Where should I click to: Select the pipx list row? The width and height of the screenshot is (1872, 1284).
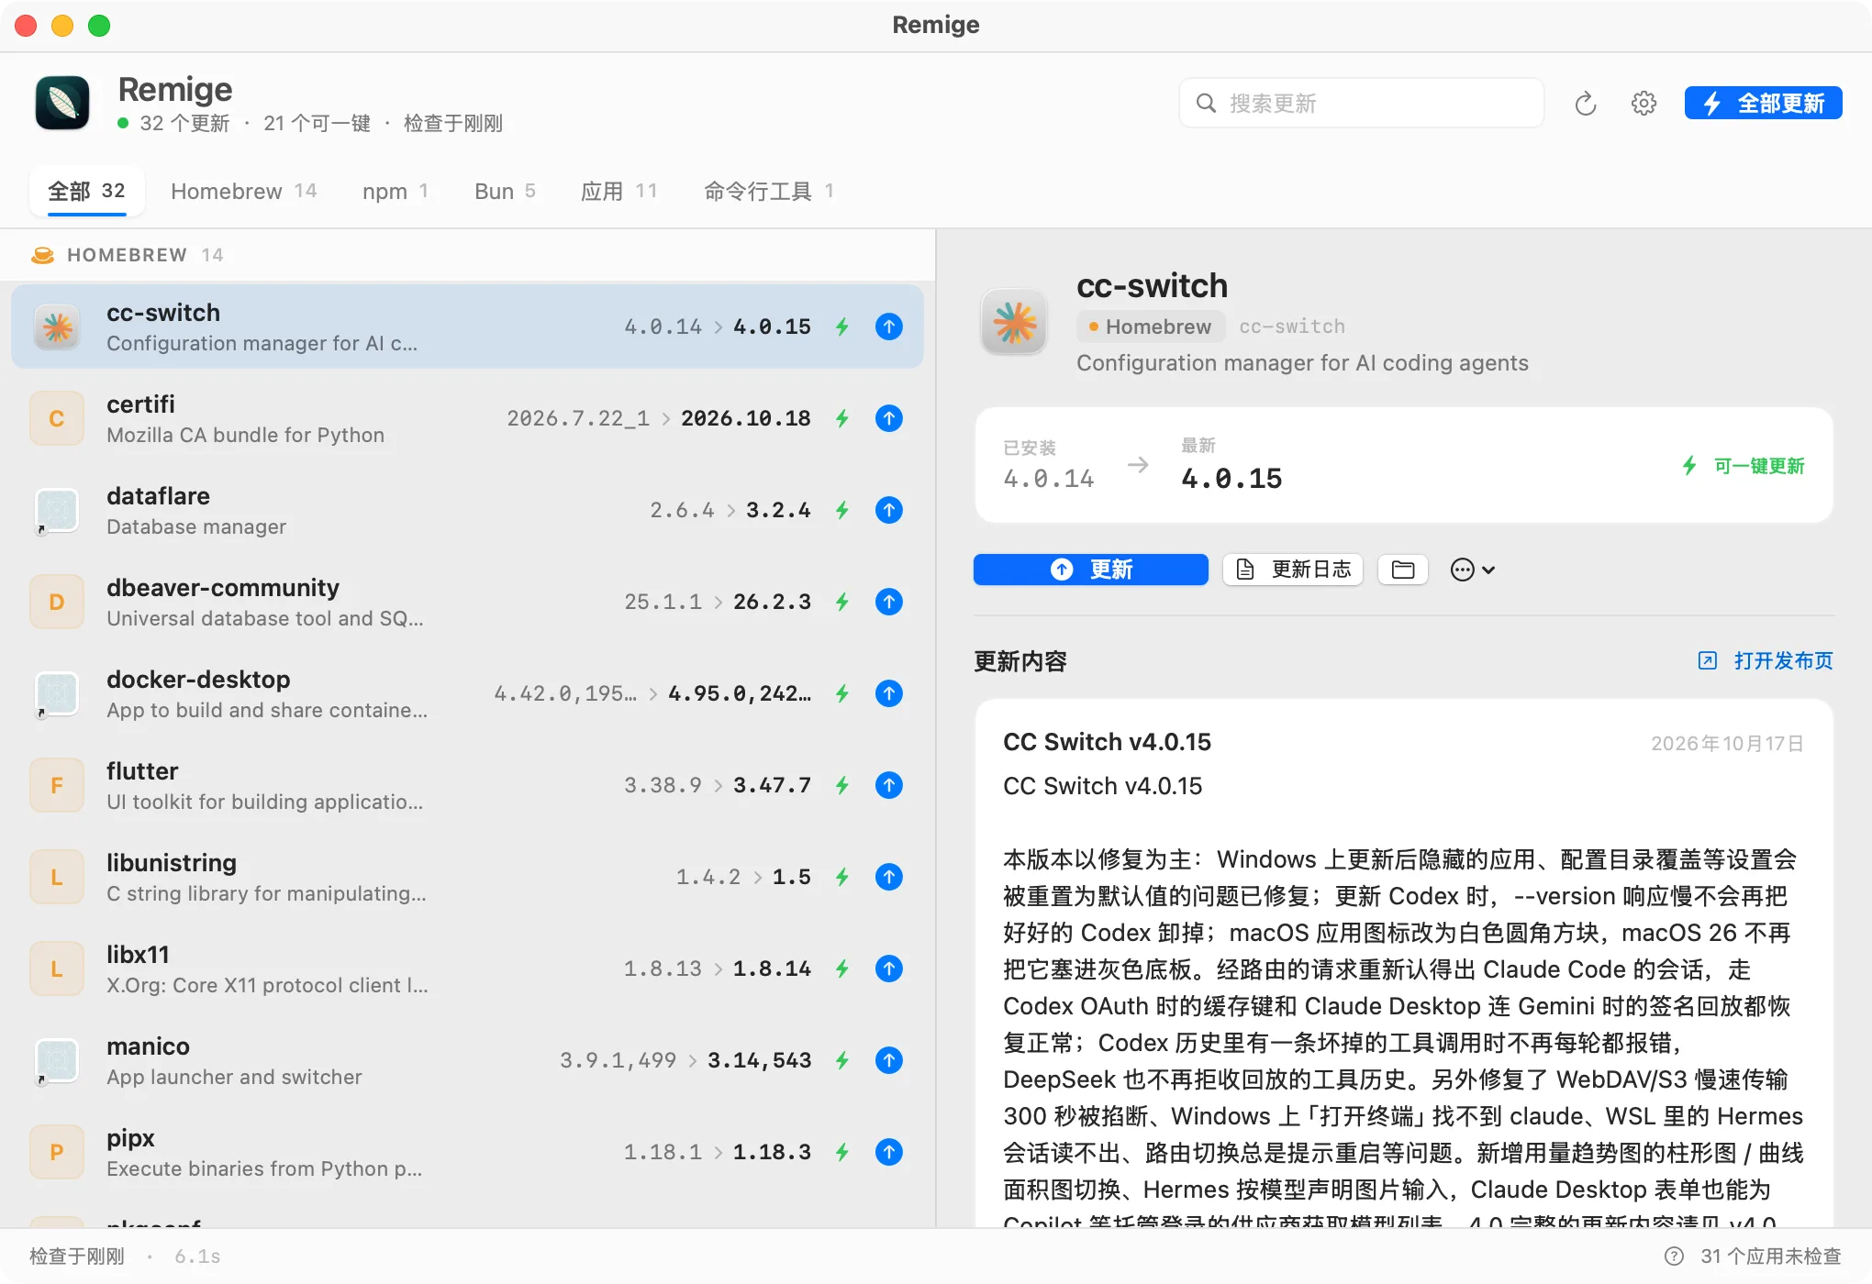pos(467,1152)
